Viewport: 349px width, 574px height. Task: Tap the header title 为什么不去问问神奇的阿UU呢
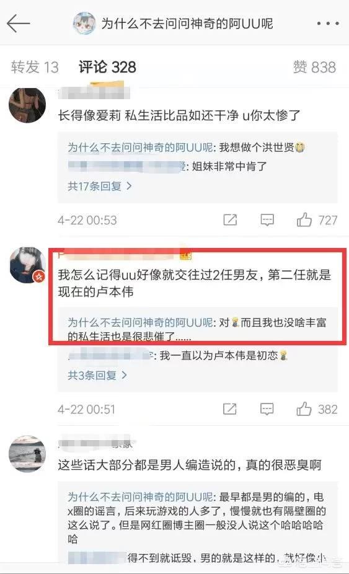pos(187,24)
